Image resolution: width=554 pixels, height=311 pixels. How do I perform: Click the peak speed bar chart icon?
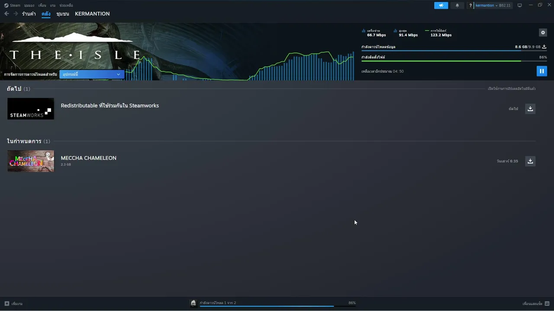pos(396,31)
